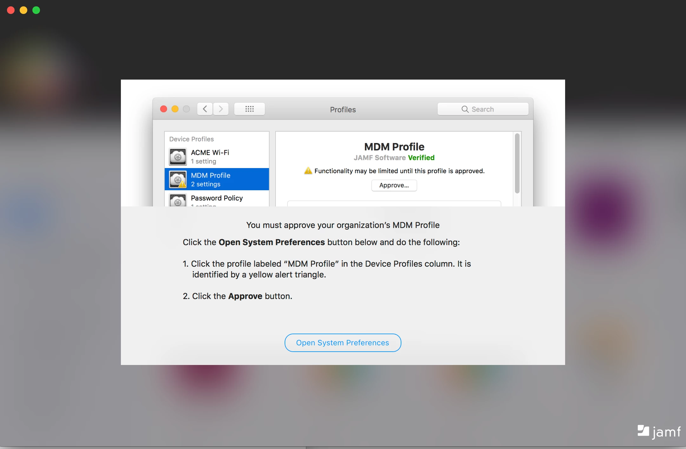Screen dimensions: 686x449
Task: Click the profile details scrollbar
Action: click(517, 163)
